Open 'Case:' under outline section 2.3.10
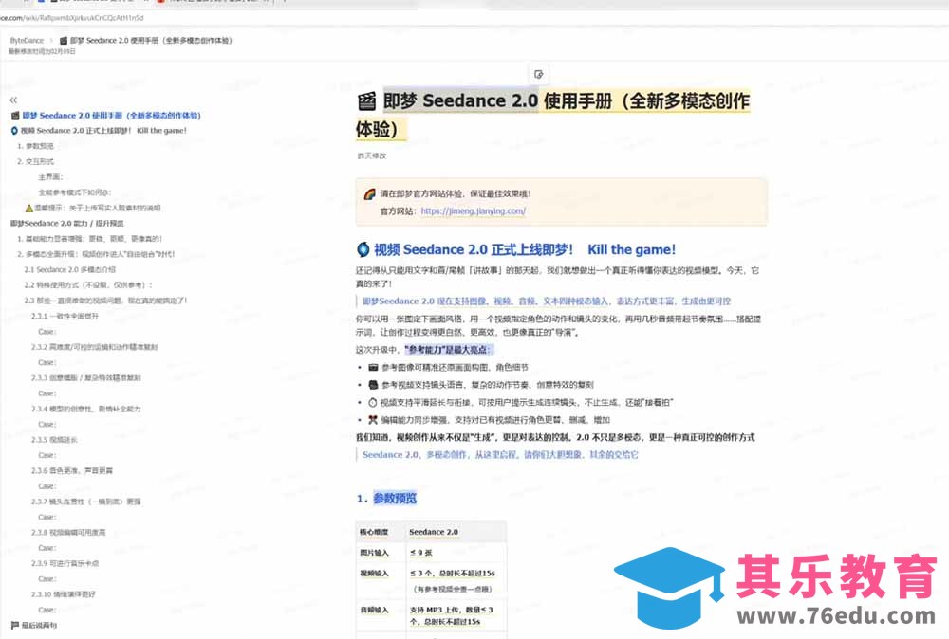The width and height of the screenshot is (949, 639). (x=47, y=610)
